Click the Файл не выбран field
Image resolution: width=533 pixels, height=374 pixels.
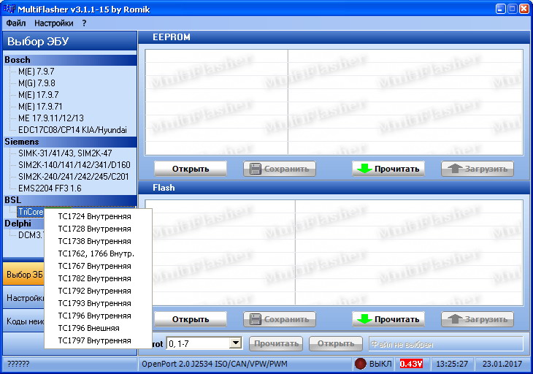click(445, 343)
